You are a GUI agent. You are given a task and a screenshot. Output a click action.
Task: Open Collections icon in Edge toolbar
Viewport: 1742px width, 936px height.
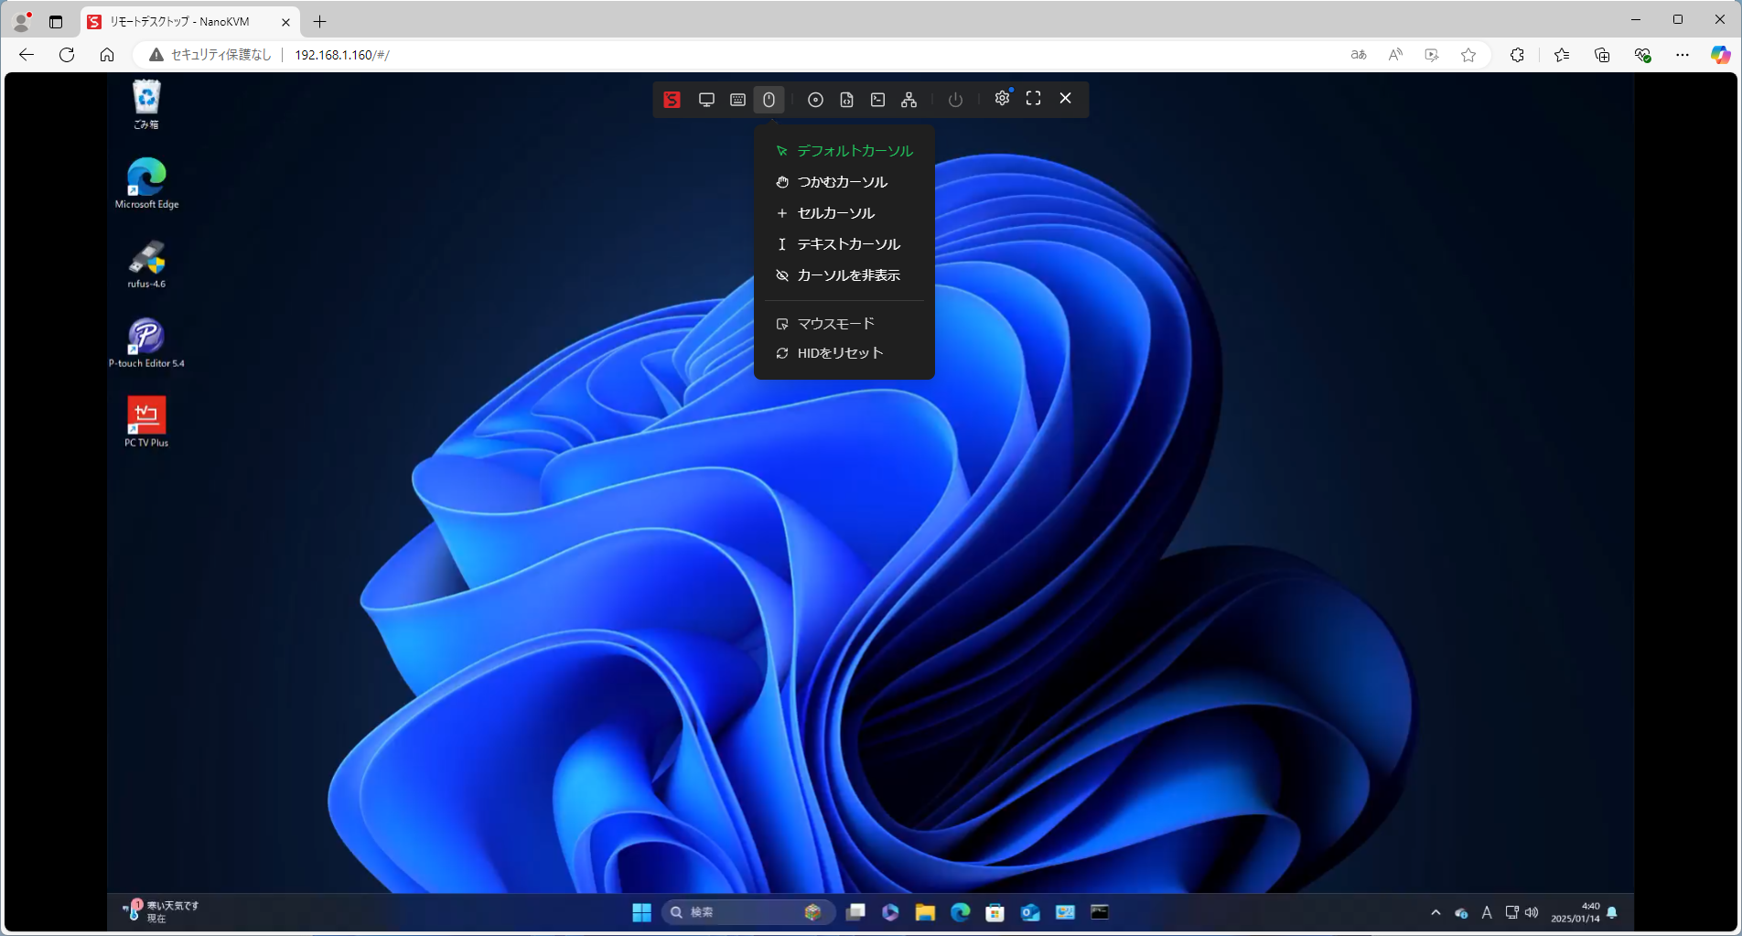(x=1602, y=55)
